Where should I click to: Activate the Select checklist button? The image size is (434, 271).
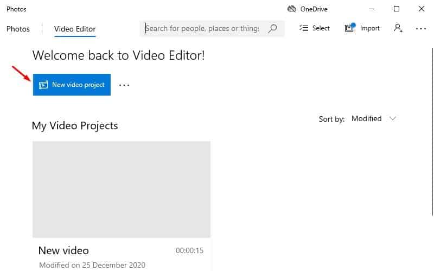pyautogui.click(x=315, y=28)
